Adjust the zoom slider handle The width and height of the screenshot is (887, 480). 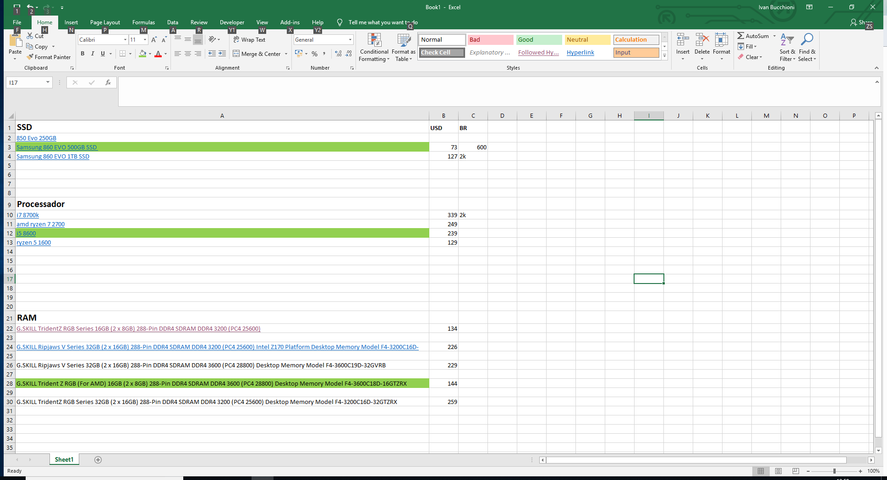coord(834,471)
